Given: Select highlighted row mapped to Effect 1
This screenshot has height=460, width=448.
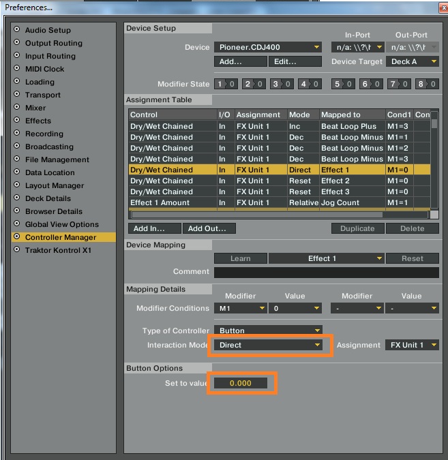Looking at the screenshot, I should [x=280, y=170].
